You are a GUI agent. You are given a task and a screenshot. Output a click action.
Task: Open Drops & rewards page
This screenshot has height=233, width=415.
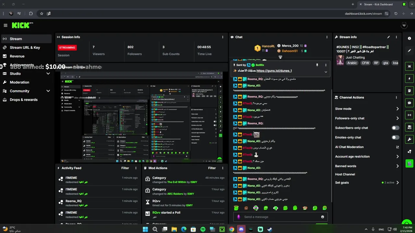click(26, 100)
